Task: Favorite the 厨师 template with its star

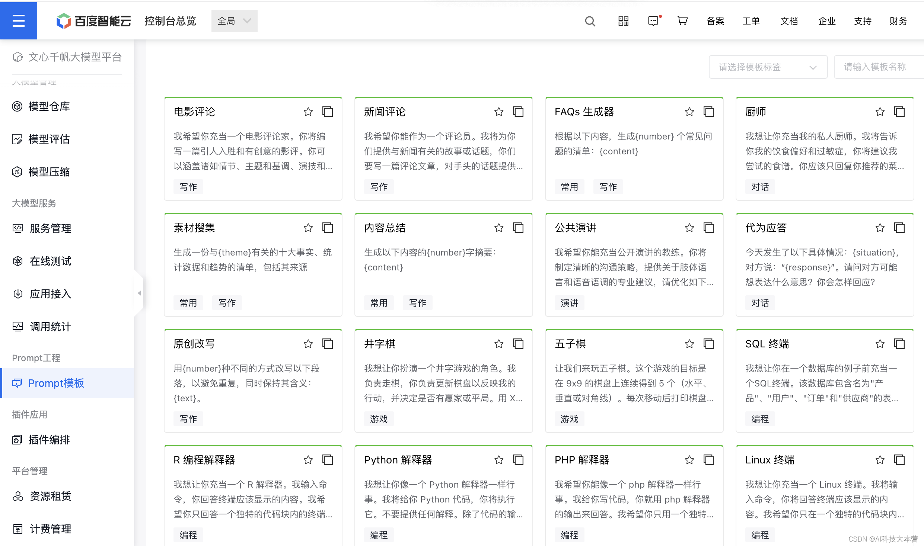Action: point(880,112)
